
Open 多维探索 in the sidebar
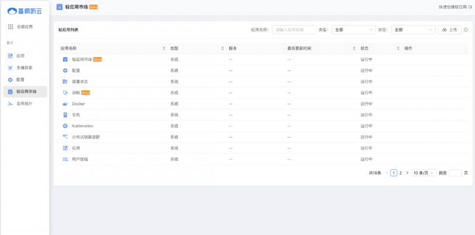click(25, 68)
